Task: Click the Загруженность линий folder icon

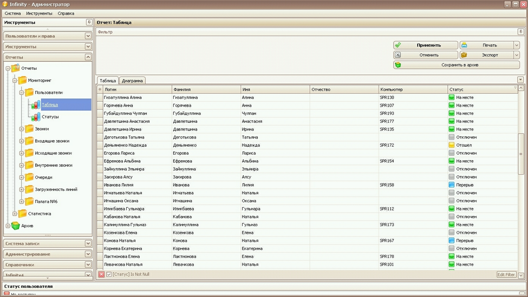Action: click(29, 189)
